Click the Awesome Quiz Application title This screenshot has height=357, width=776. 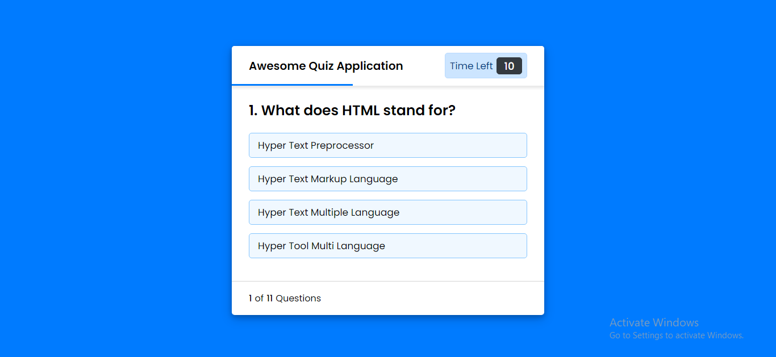(326, 66)
